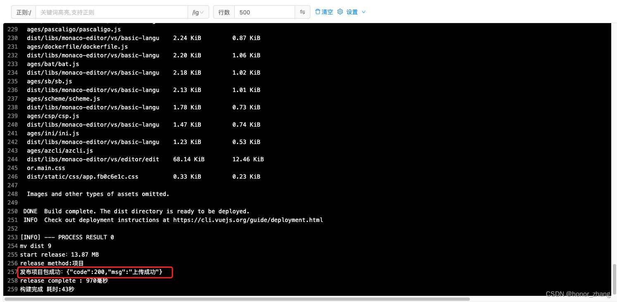This screenshot has width=617, height=302.
Task: Click the 0.87 KiB value
Action: click(246, 38)
